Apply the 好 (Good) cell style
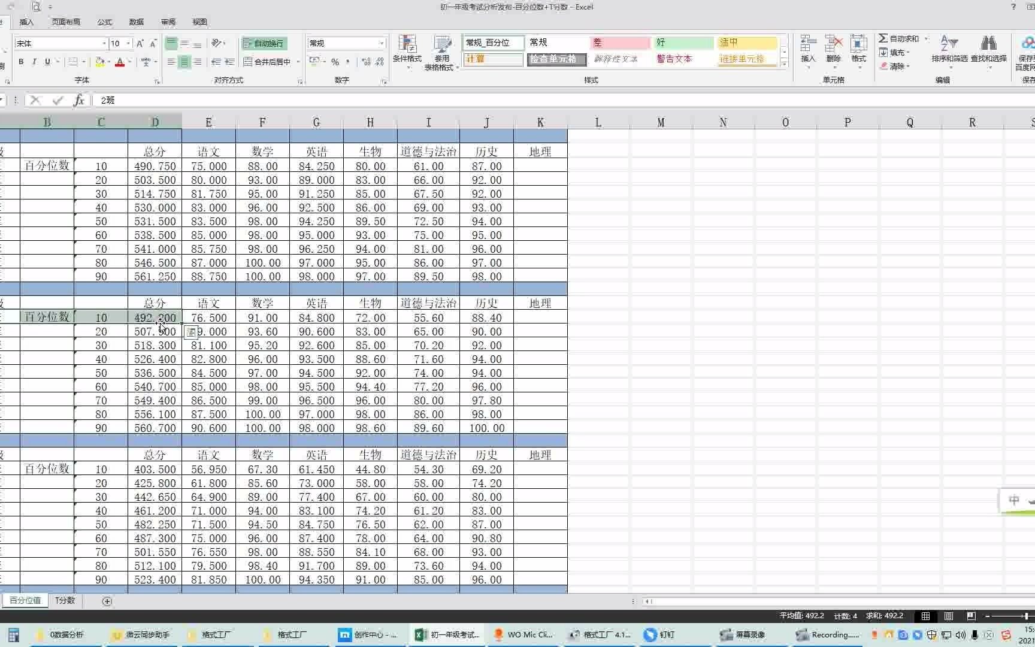The width and height of the screenshot is (1035, 647). (x=683, y=43)
